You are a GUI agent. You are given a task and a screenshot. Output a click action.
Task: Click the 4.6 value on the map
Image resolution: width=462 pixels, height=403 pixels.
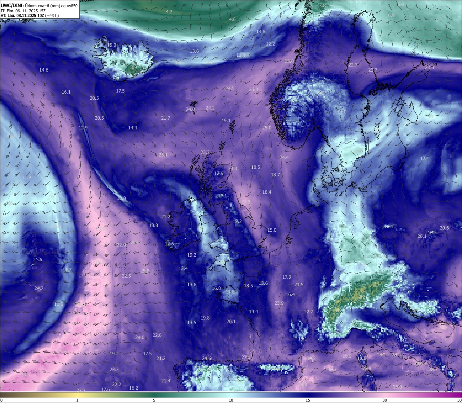[x=232, y=20]
